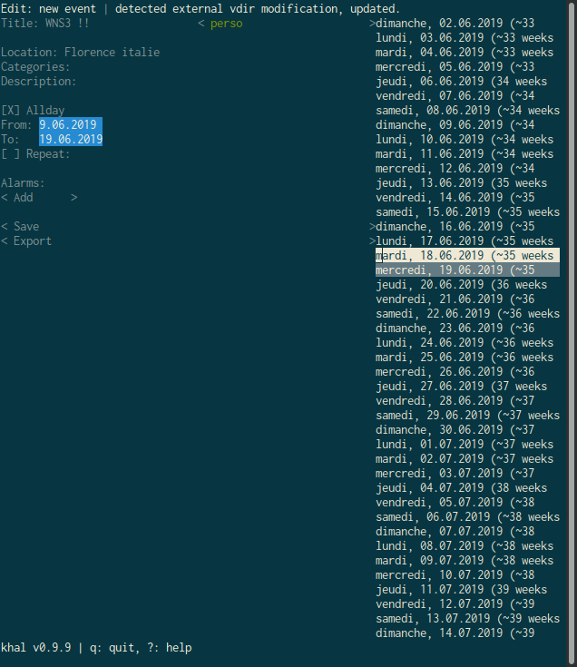Select jeudi, 04.07.2019 row
Viewport: 577px width, 667px height.
point(467,487)
